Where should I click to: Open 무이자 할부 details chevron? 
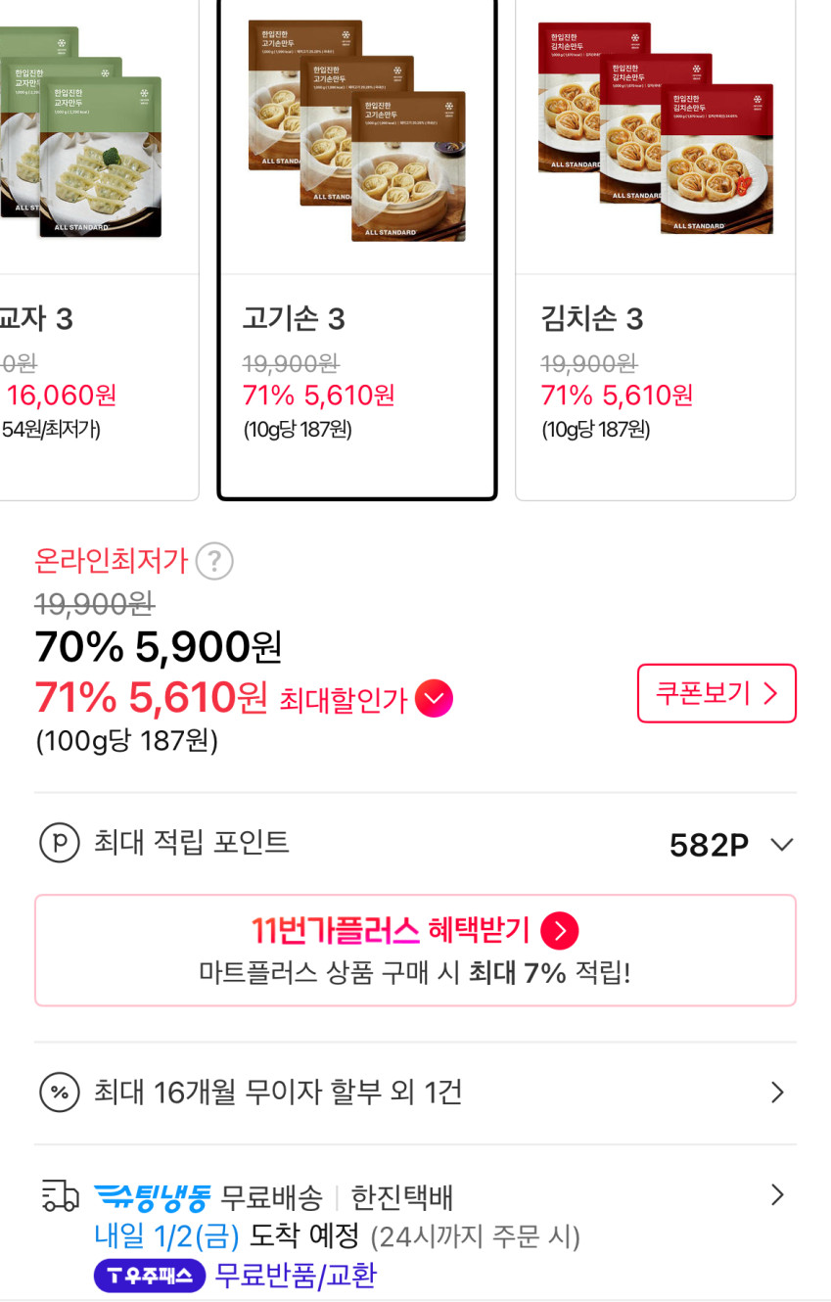(777, 1093)
